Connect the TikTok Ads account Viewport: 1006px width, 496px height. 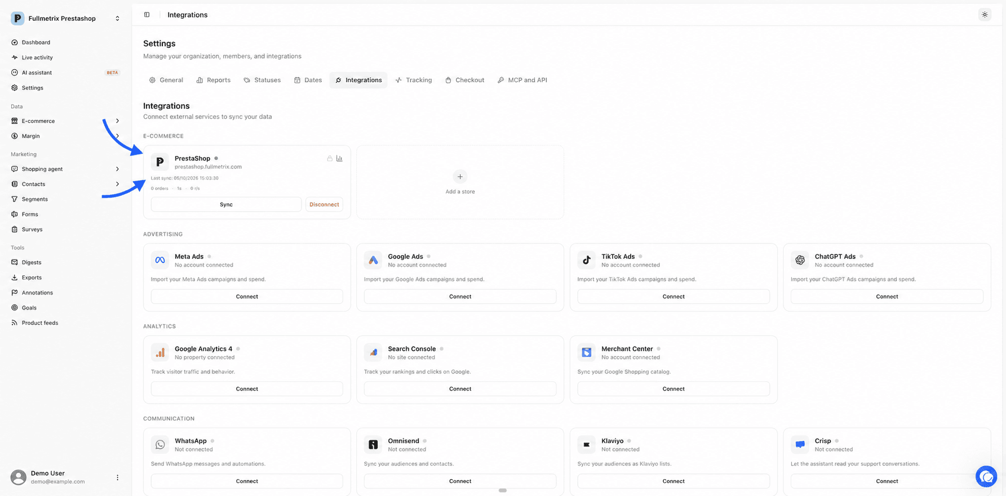(x=673, y=297)
